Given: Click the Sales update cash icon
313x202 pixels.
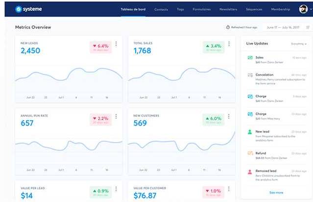Looking at the screenshot, I should coord(250,58).
